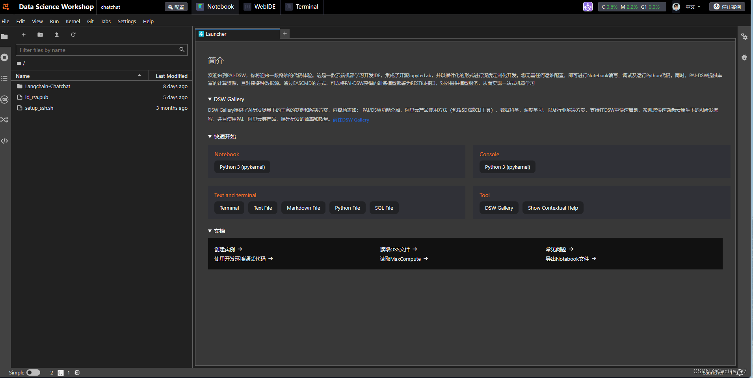The width and height of the screenshot is (753, 378).
Task: Click the root folder breadcrumb icon
Action: pos(19,63)
